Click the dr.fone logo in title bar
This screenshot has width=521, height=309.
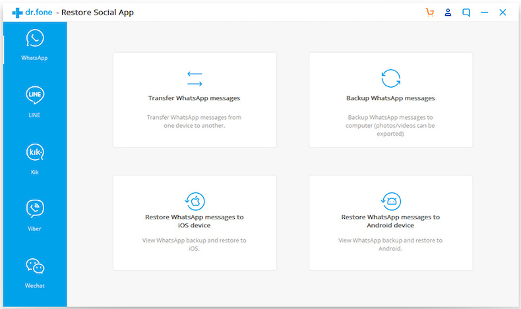(32, 13)
